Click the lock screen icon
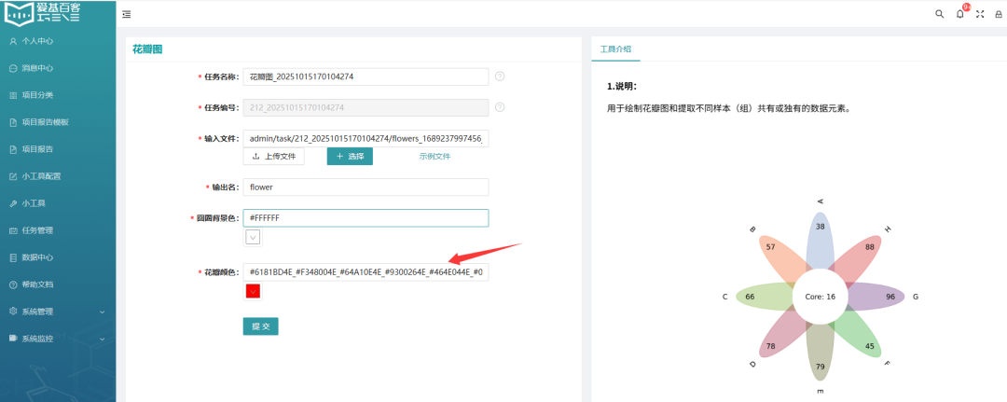This screenshot has width=1007, height=402. click(998, 14)
